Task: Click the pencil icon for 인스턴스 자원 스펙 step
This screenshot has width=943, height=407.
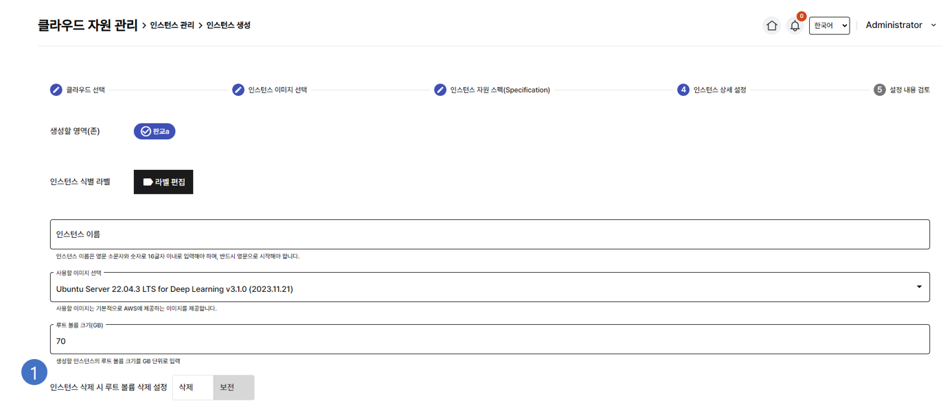Action: tap(440, 90)
